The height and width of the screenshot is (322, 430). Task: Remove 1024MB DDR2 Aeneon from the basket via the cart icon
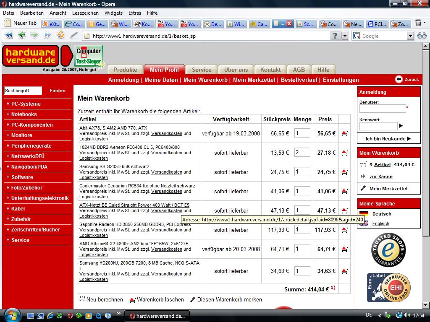point(345,153)
